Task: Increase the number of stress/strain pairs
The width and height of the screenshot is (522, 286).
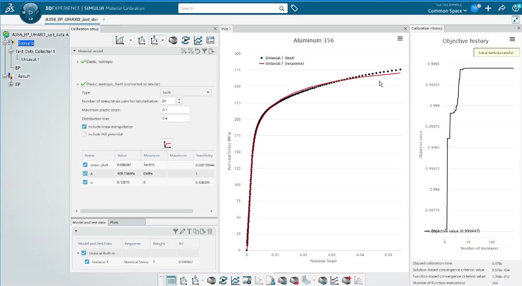Action: (179, 99)
